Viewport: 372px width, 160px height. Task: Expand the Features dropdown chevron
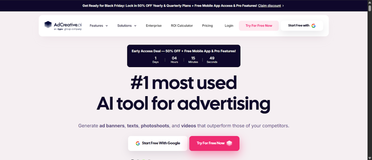pos(107,26)
